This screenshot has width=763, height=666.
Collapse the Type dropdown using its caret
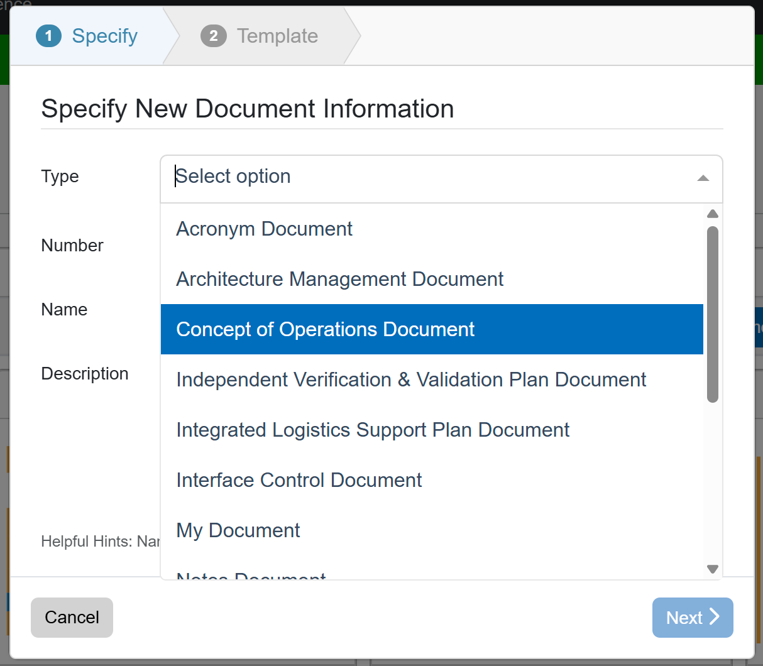tap(703, 178)
